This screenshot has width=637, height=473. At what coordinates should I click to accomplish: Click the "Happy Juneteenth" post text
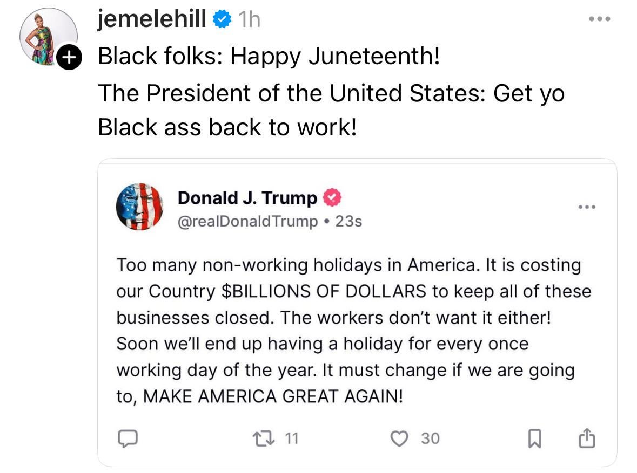click(x=269, y=56)
